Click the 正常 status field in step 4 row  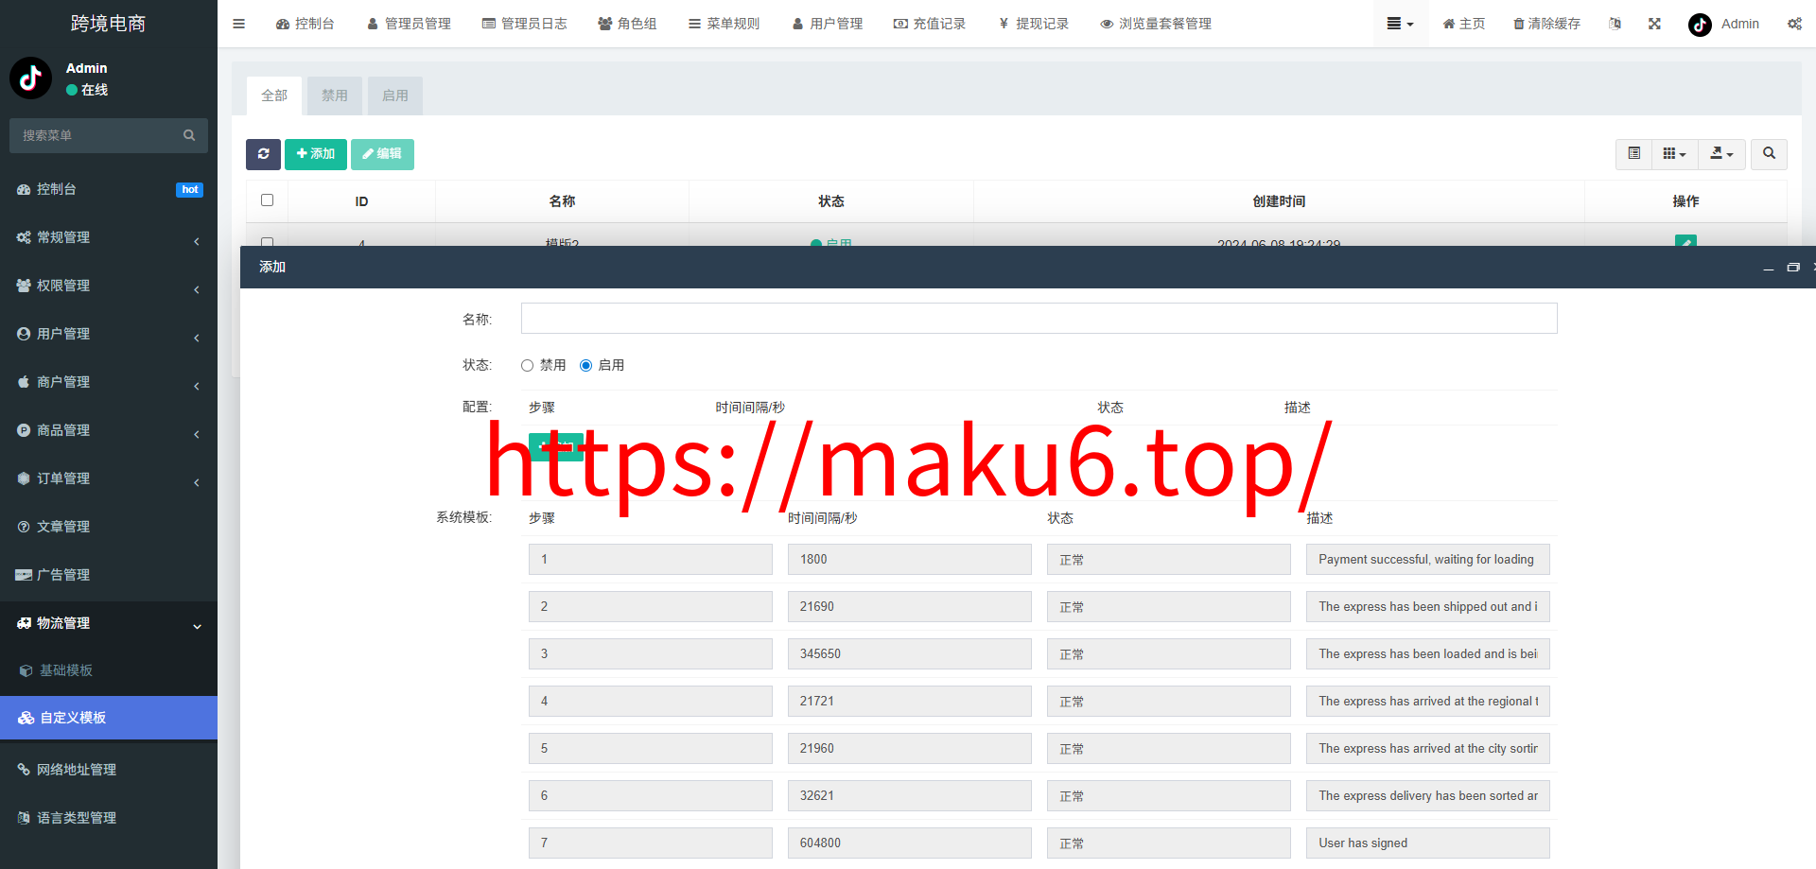coord(1168,702)
